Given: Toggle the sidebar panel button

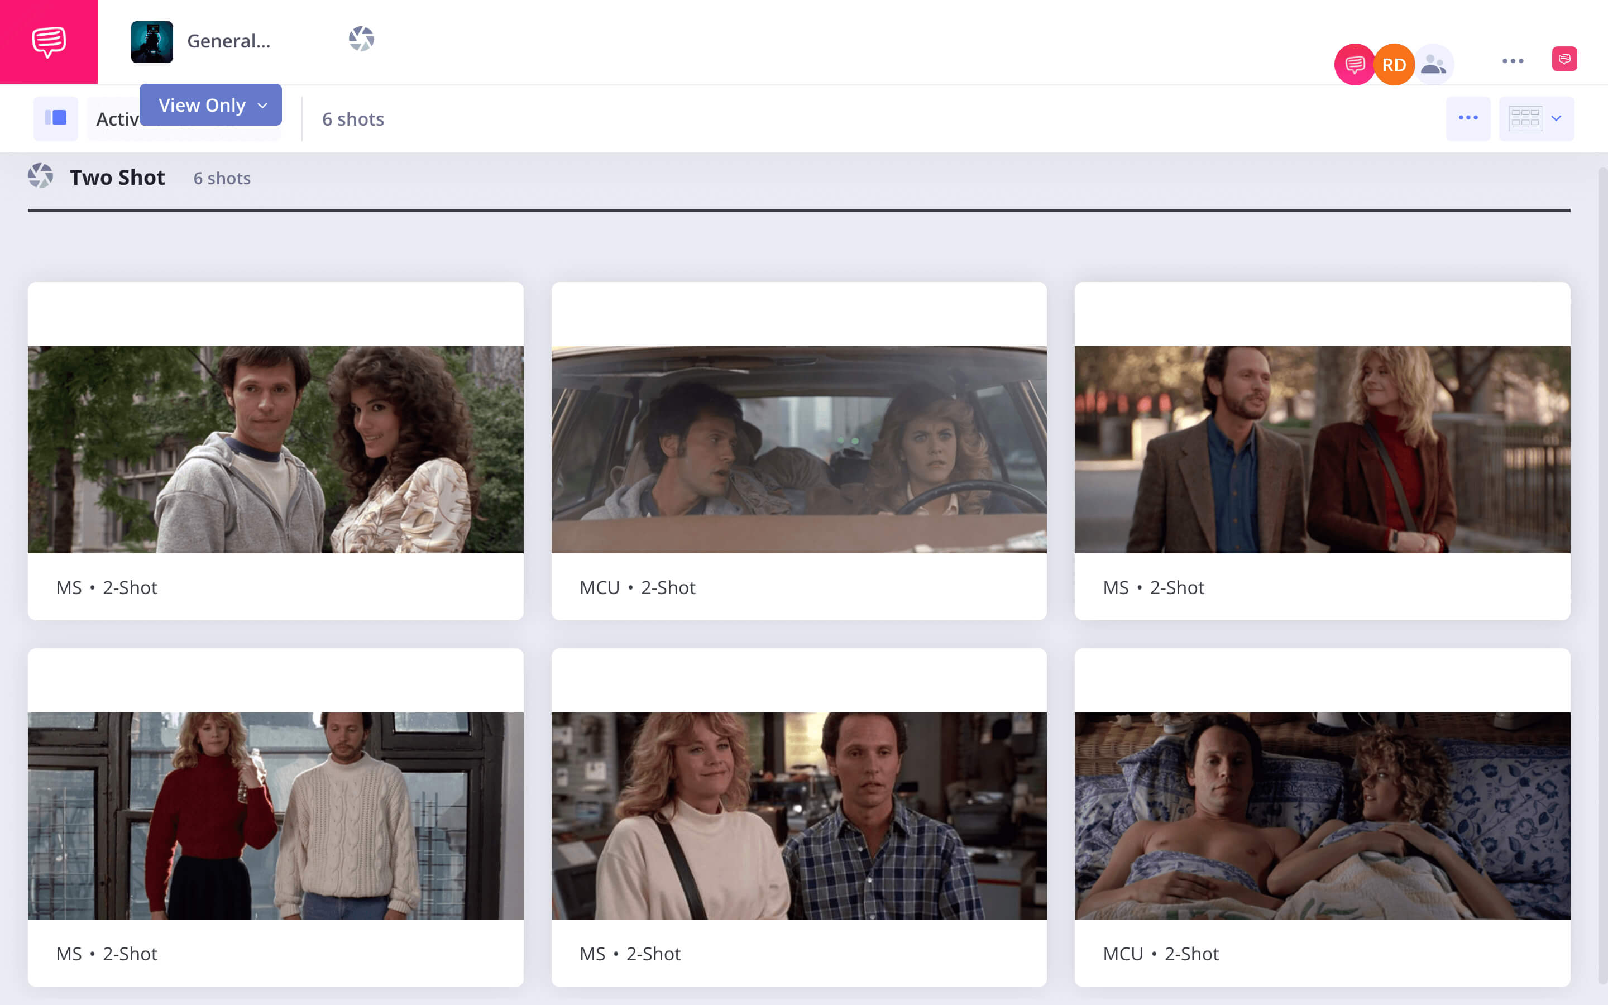Looking at the screenshot, I should coord(56,118).
